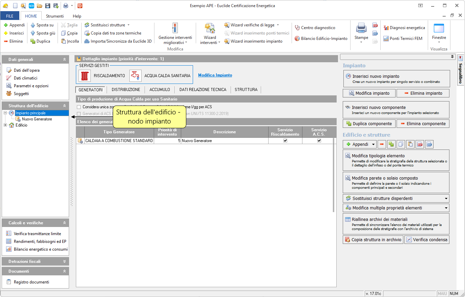
Task: Toggle Servizio Riscaldamento checkbox for the generator
Action: (285, 141)
